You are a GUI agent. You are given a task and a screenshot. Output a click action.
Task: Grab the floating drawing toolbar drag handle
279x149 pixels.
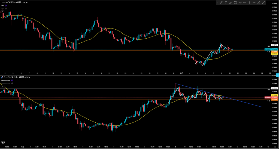(218, 3)
